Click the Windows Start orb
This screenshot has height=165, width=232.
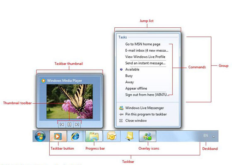click(x=40, y=136)
